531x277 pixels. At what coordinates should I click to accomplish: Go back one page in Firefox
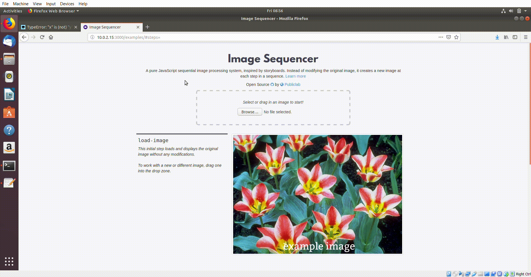[x=24, y=37]
